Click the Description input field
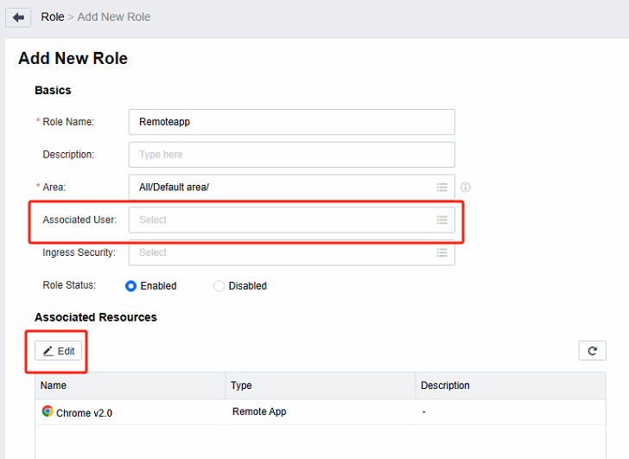This screenshot has height=459, width=629. (x=291, y=155)
